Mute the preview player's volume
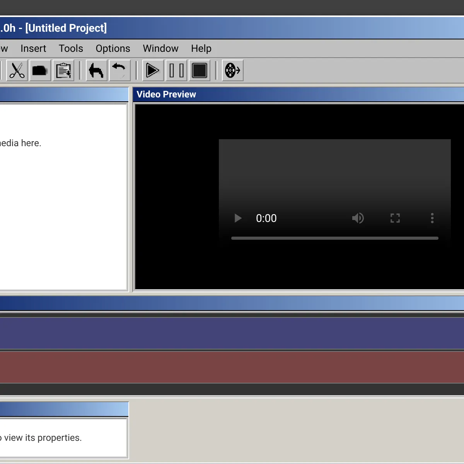 pyautogui.click(x=358, y=218)
